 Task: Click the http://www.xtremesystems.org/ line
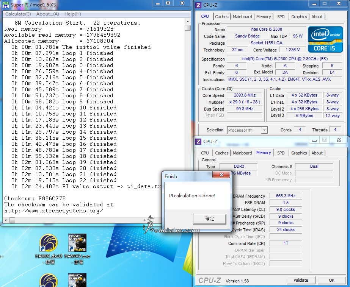coord(54,211)
